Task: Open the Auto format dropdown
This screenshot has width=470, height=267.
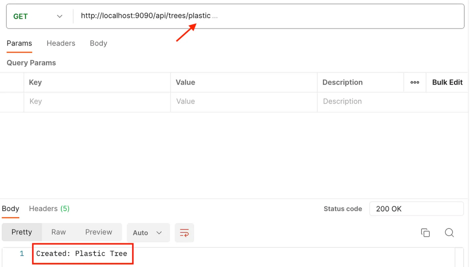Action: pos(148,233)
